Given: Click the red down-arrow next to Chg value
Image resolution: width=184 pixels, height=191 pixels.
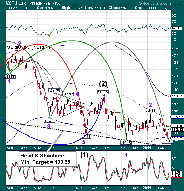Looking at the screenshot, I should (169, 8).
